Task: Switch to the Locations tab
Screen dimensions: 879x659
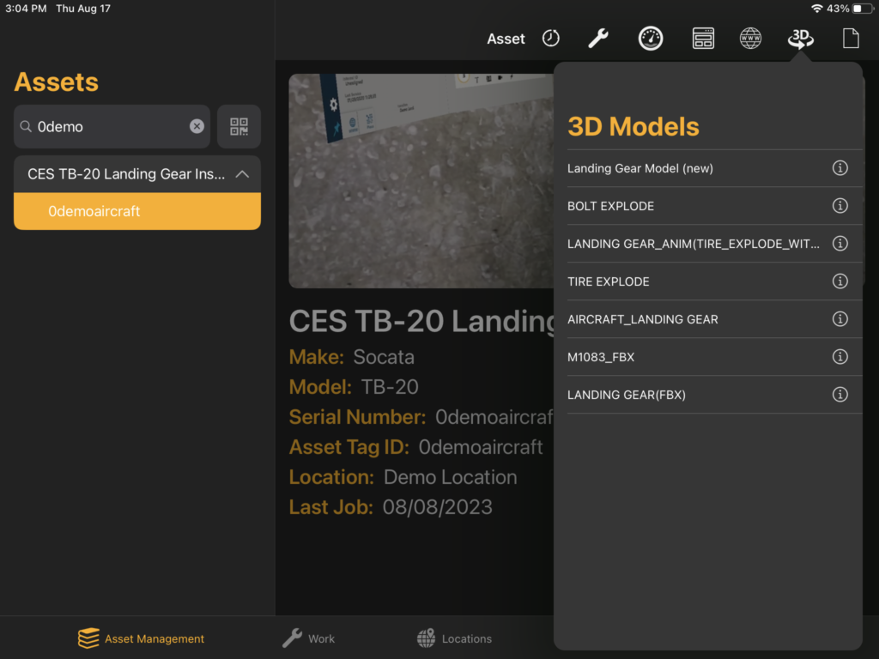Action: 453,638
